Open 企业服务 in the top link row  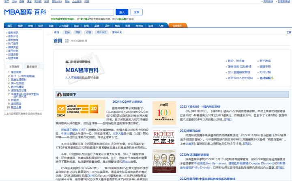click(77, 1)
